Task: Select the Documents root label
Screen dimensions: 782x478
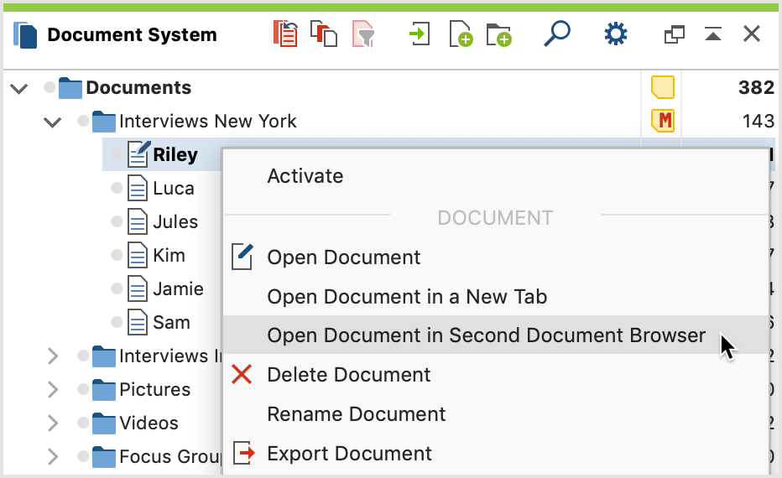Action: coord(138,88)
